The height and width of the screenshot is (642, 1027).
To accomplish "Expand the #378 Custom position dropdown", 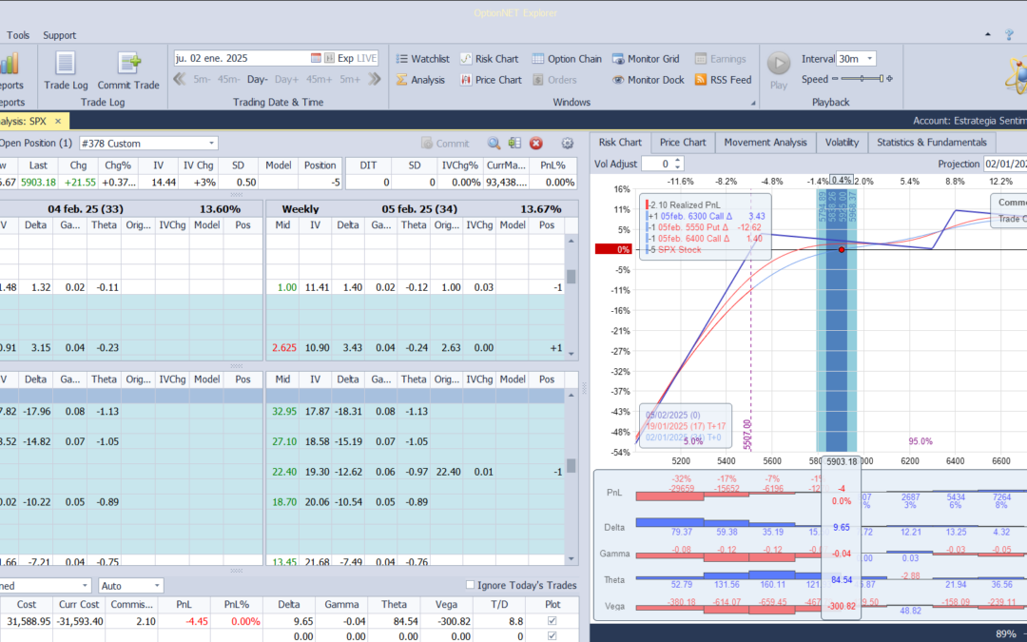I will click(x=211, y=144).
